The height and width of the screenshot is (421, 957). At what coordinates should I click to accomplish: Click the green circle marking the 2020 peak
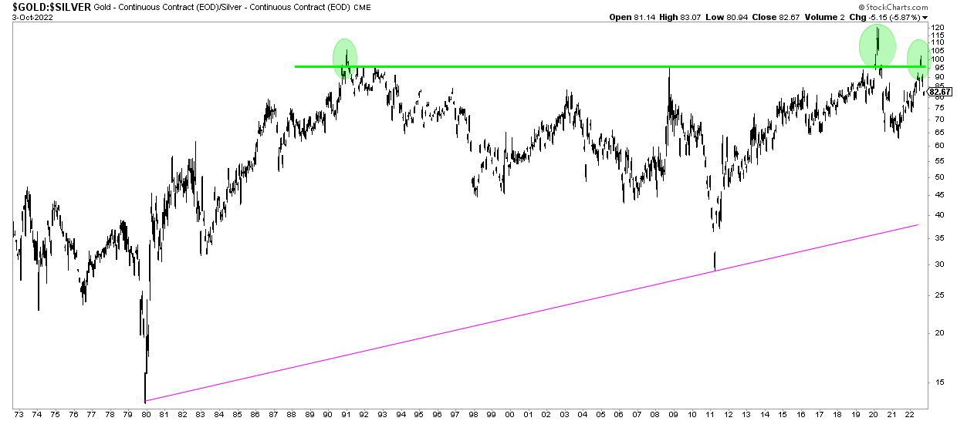tap(878, 46)
